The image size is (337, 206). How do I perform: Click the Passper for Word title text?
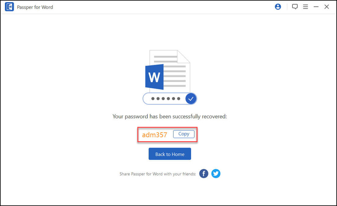pos(35,7)
